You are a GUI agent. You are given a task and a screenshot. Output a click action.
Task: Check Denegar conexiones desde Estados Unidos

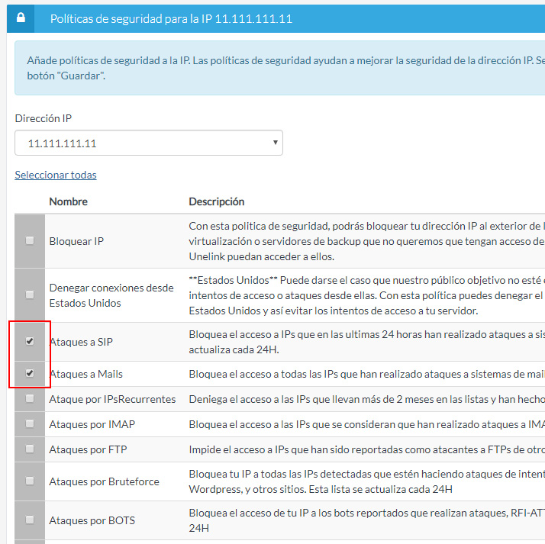pos(30,295)
